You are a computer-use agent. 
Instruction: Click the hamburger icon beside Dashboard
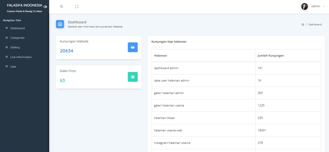pos(7,28)
